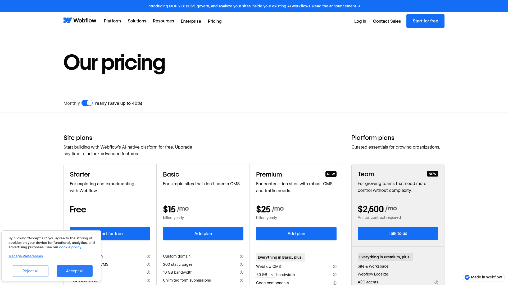The height and width of the screenshot is (285, 508).
Task: Toggle the Monthly/Yearly billing switch
Action: [87, 103]
